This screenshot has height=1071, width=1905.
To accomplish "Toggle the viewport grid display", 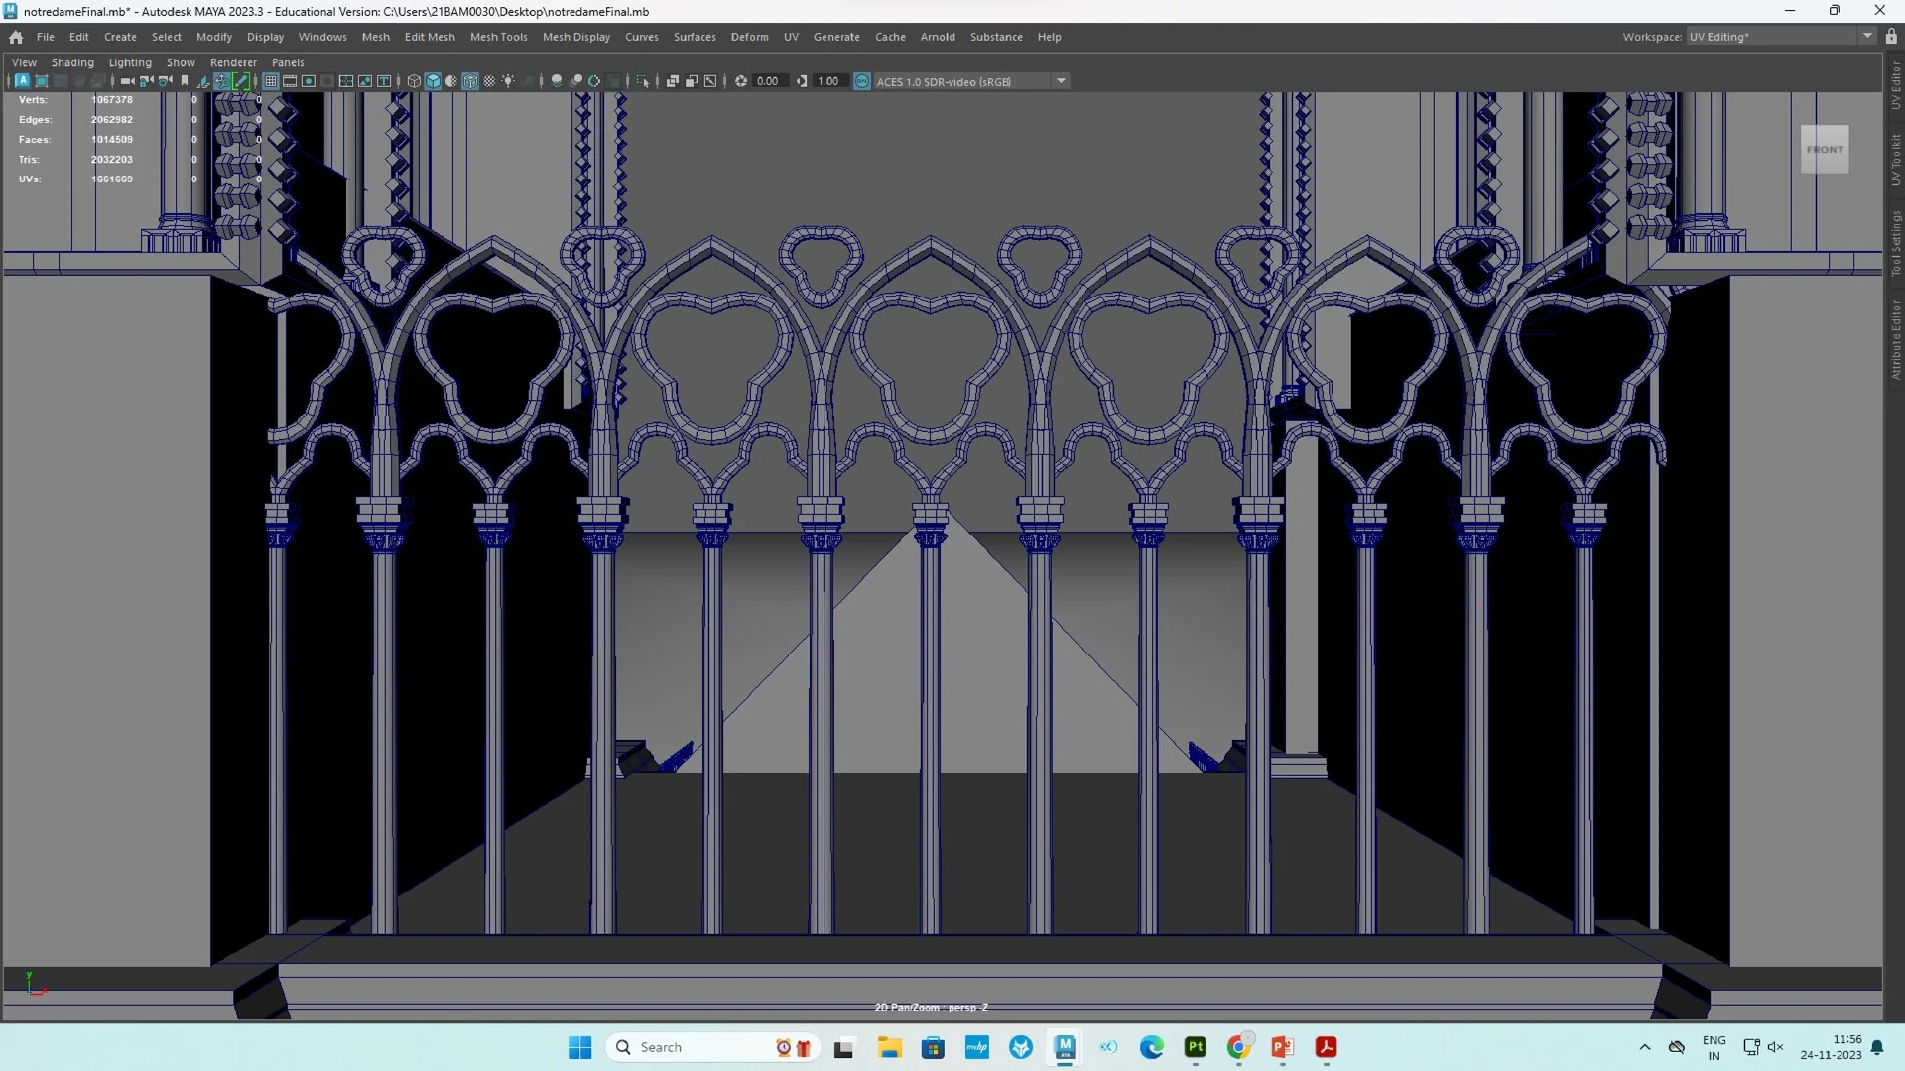I will click(x=271, y=81).
